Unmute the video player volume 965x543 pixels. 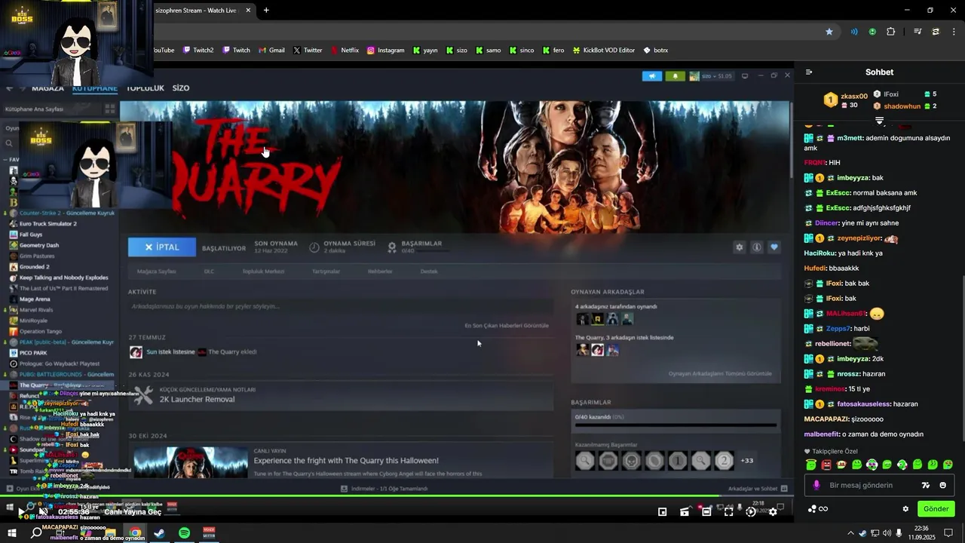tap(42, 511)
